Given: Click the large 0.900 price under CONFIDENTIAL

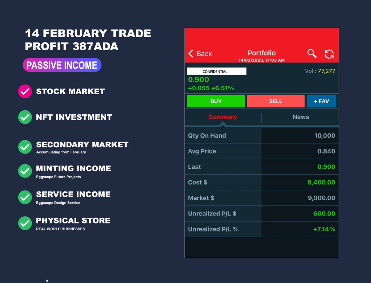Looking at the screenshot, I should point(198,80).
